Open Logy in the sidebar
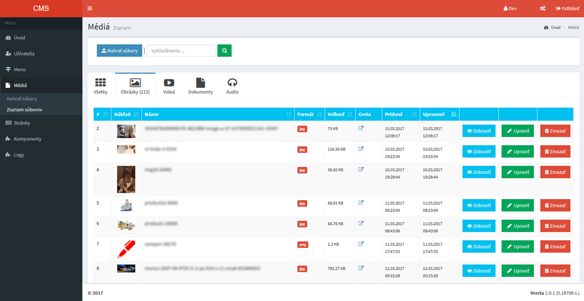This screenshot has width=584, height=301. [x=41, y=155]
